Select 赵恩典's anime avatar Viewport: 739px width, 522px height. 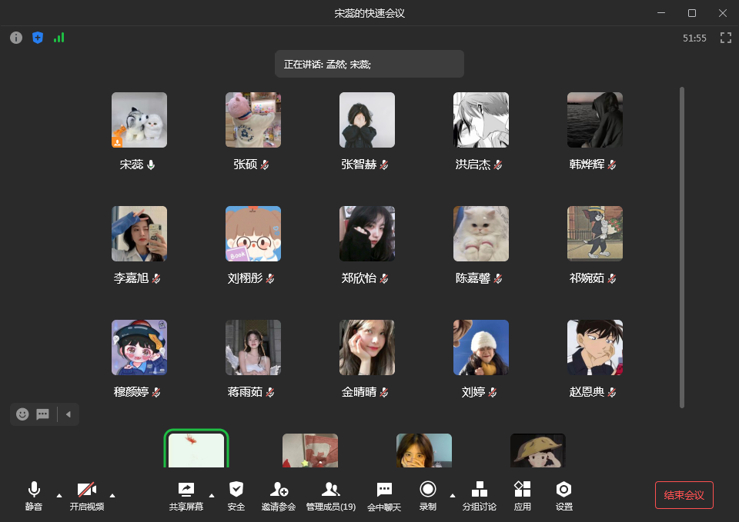click(x=595, y=347)
